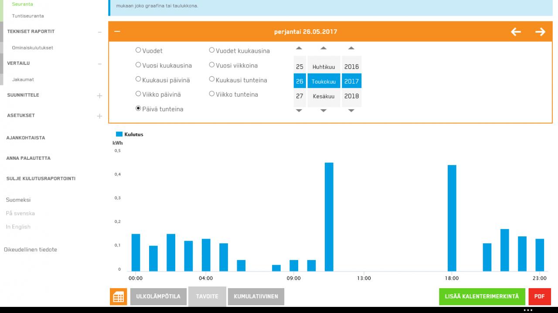Screen dimensions: 558x313
Task: Choose Kuukausi päivinä radio option
Action: pyautogui.click(x=138, y=80)
